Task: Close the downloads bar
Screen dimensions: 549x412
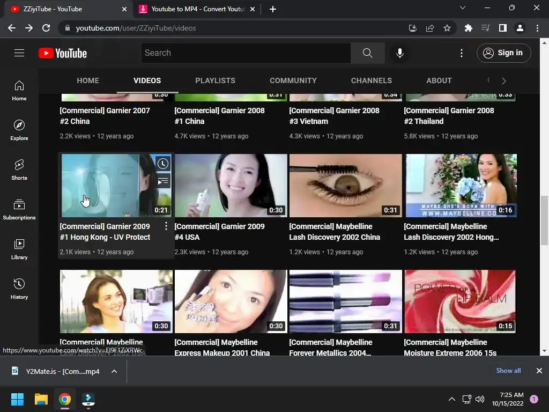Action: click(x=539, y=371)
